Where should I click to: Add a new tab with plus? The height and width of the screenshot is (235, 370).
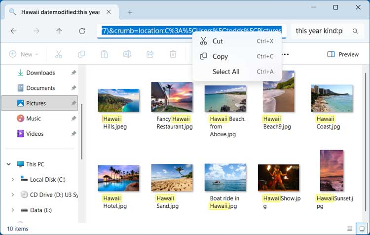(130, 12)
